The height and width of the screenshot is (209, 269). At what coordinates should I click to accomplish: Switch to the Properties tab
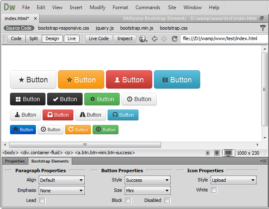tap(15, 161)
